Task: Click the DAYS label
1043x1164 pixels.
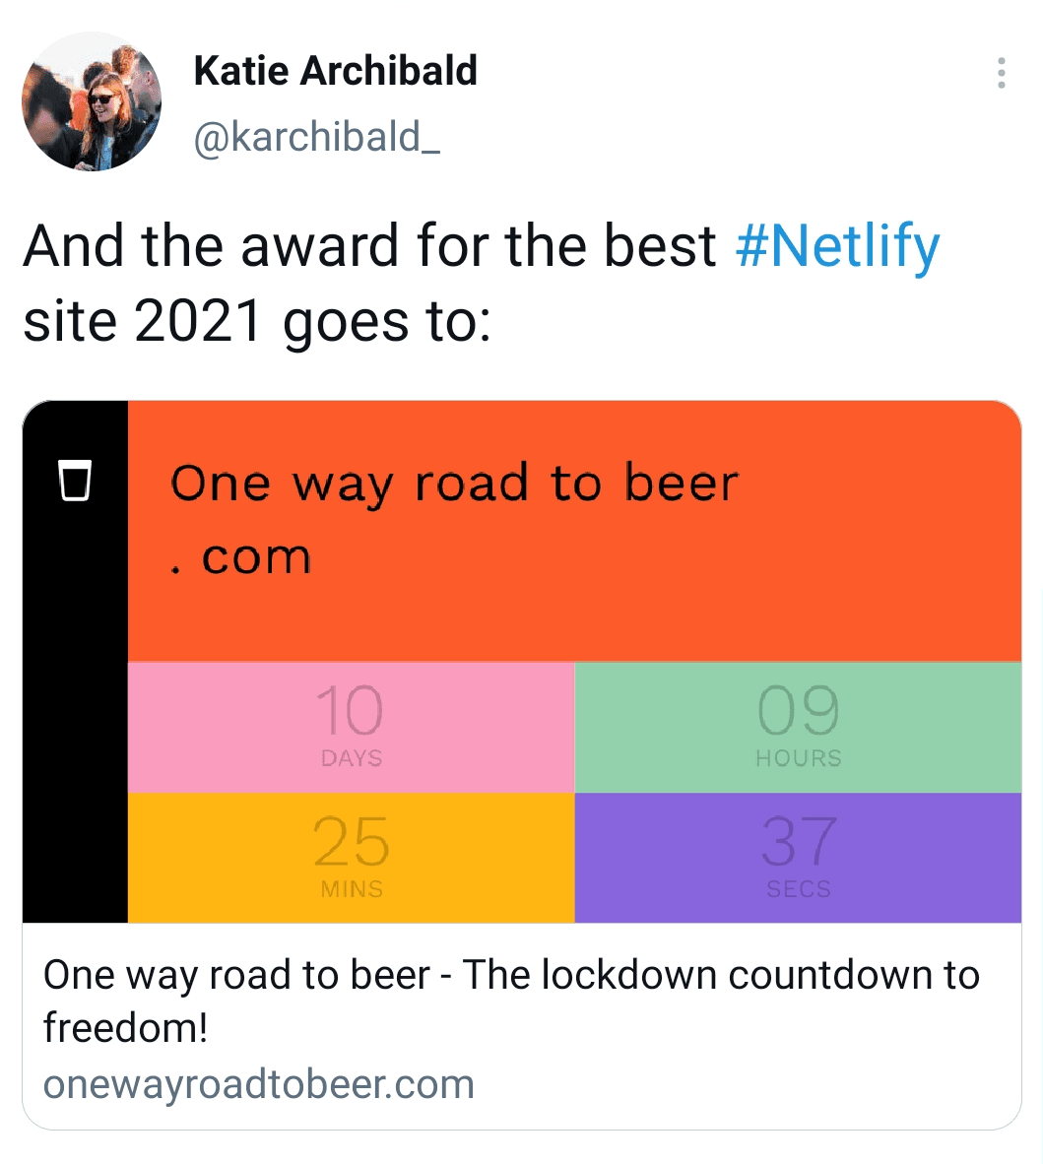Action: [352, 758]
